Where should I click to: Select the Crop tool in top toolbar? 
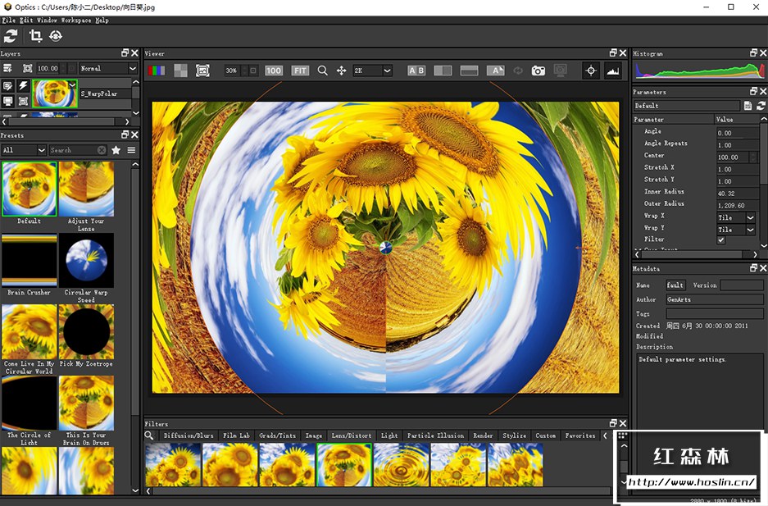click(35, 35)
